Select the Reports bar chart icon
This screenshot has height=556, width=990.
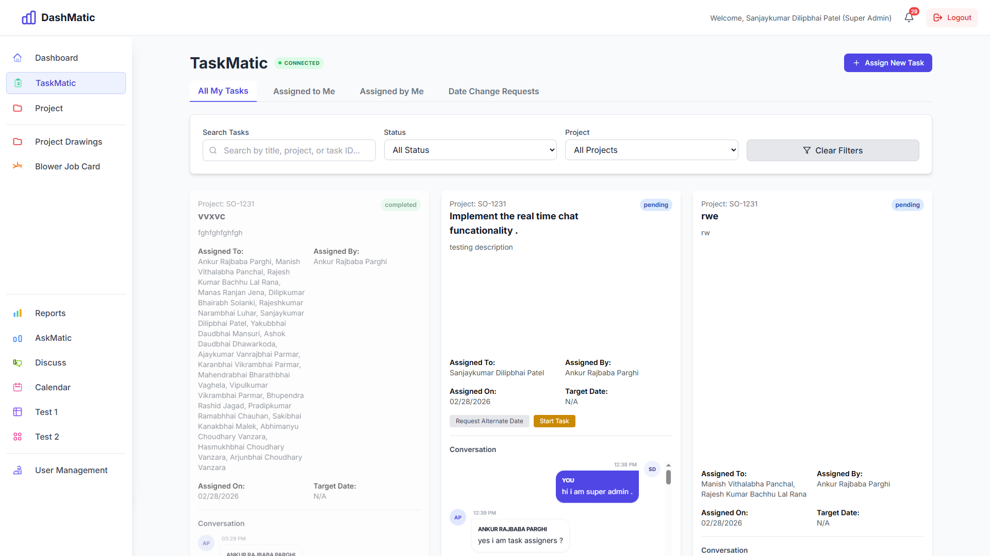pos(18,313)
